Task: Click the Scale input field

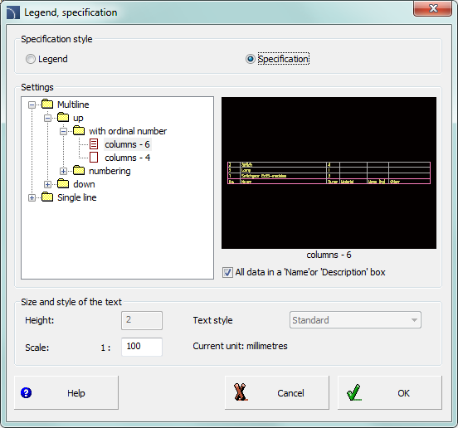Action: click(x=142, y=347)
